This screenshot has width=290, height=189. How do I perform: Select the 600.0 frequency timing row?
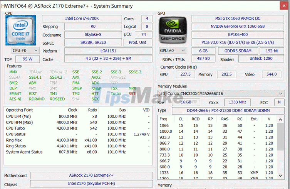pos(218,167)
